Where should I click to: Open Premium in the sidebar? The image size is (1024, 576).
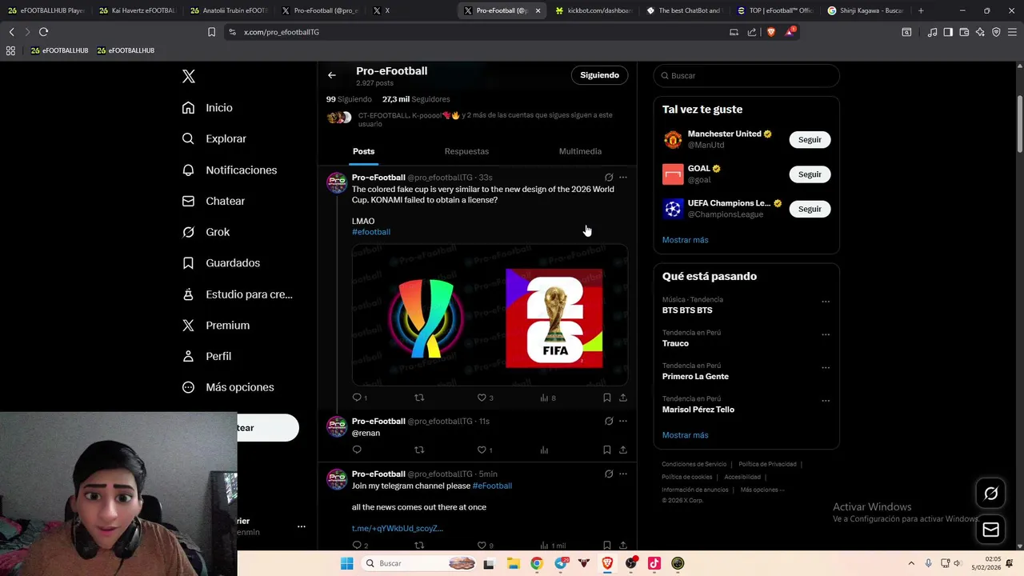pyautogui.click(x=215, y=325)
